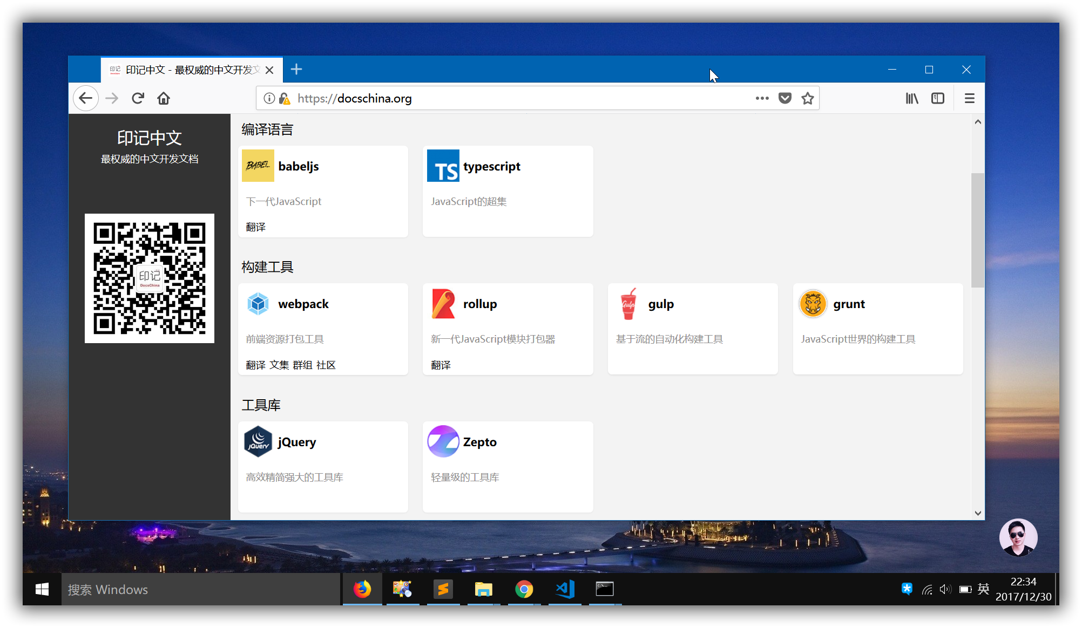The width and height of the screenshot is (1082, 628).
Task: Toggle the system volume tray icon
Action: pyautogui.click(x=945, y=589)
